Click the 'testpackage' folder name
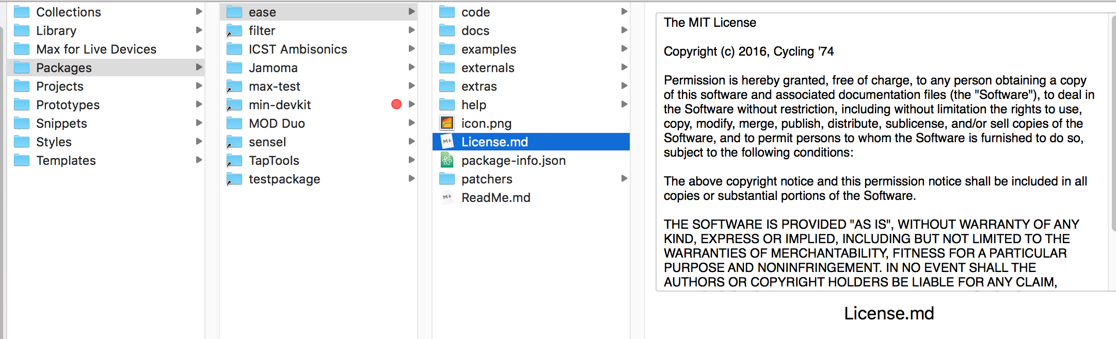1116x339 pixels. tap(284, 179)
